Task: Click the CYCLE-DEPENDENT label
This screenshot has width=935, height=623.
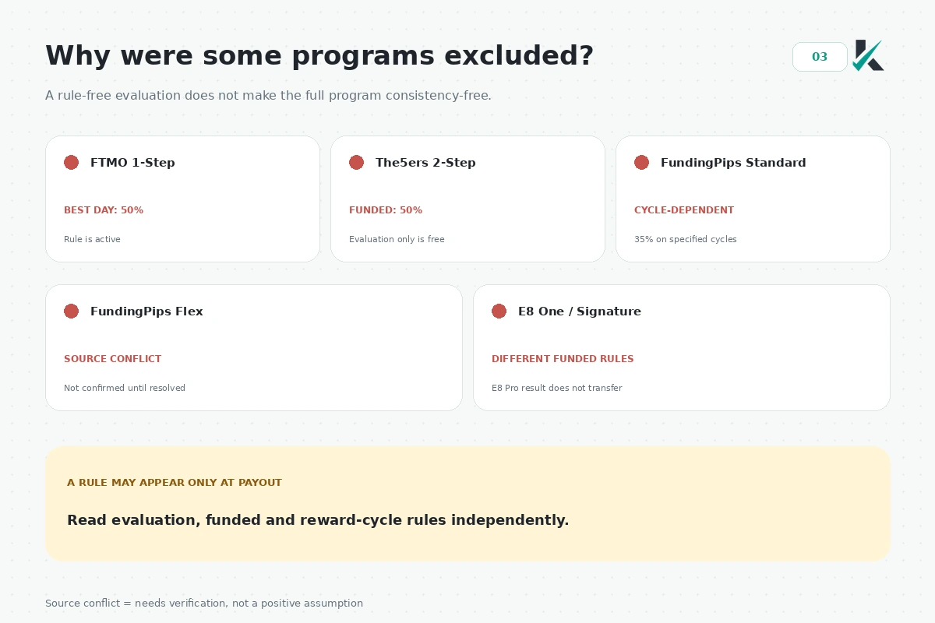Action: click(684, 210)
